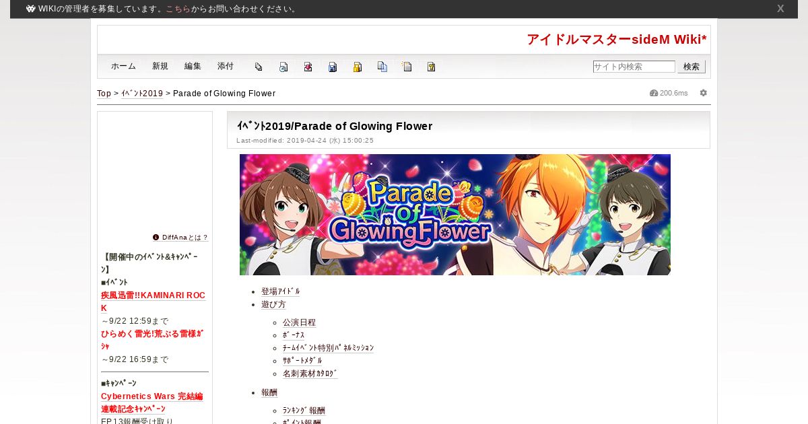
Task: Open the DiffAnaとは？ link
Action: point(185,238)
